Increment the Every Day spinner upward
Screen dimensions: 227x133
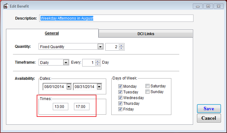pos(98,61)
